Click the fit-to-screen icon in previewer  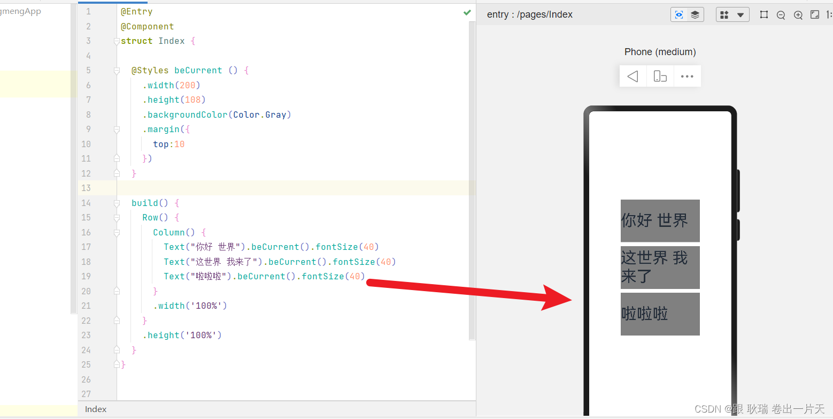(815, 14)
